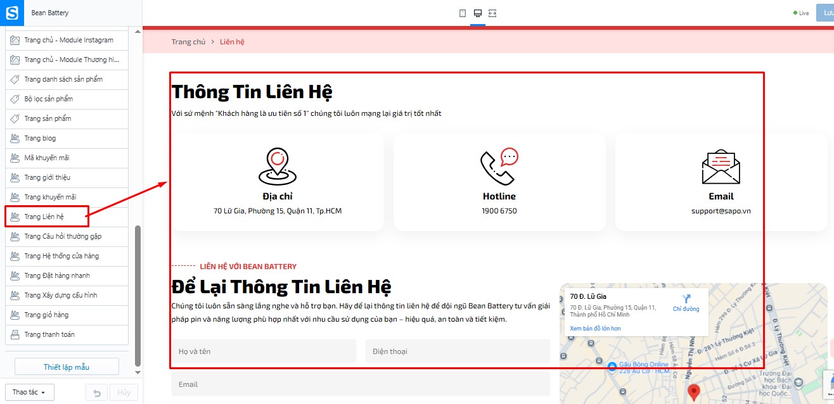Click the Email input field
834x404 pixels.
[361, 384]
